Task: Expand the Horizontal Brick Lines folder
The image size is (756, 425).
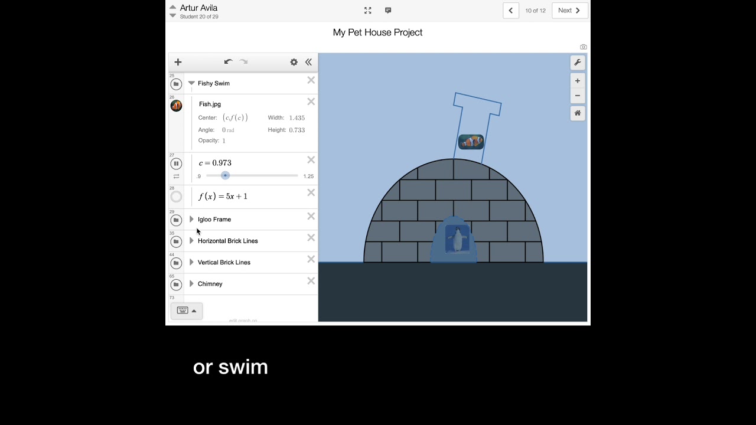Action: pyautogui.click(x=191, y=241)
